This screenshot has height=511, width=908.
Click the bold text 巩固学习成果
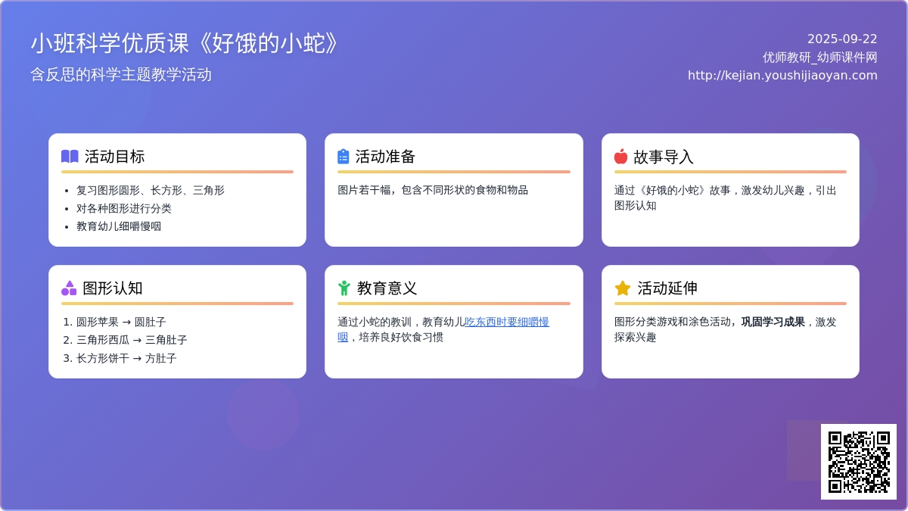pyautogui.click(x=773, y=322)
